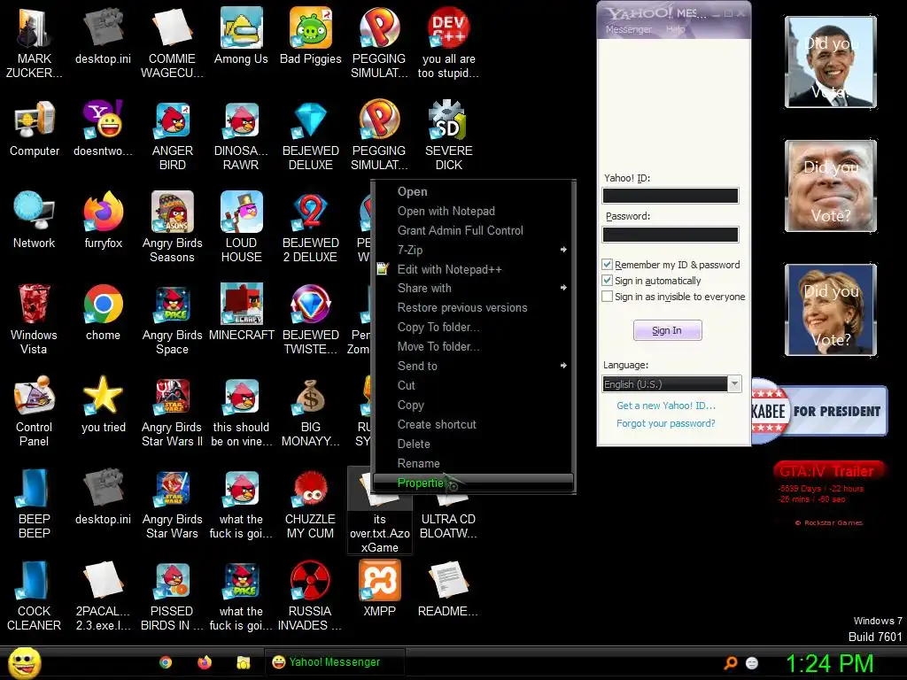Open the Messenger menu in Yahoo Messenger
Viewport: 907px width, 680px height.
tap(629, 29)
